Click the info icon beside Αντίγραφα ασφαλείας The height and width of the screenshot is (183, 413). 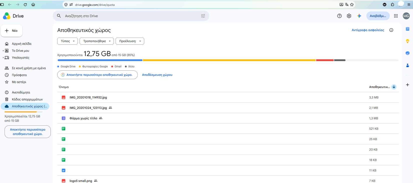(x=391, y=30)
